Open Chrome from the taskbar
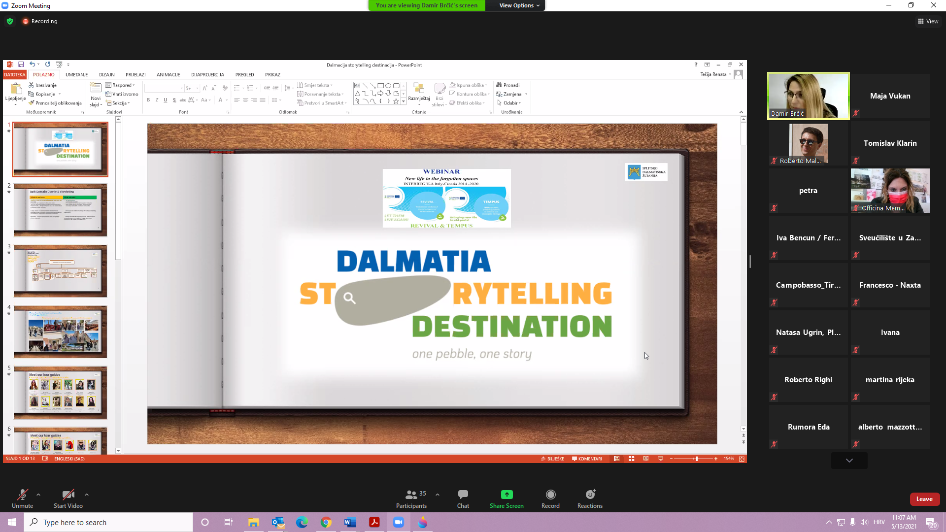 (x=326, y=522)
